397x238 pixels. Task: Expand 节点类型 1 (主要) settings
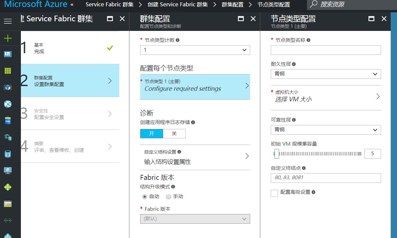pos(195,87)
